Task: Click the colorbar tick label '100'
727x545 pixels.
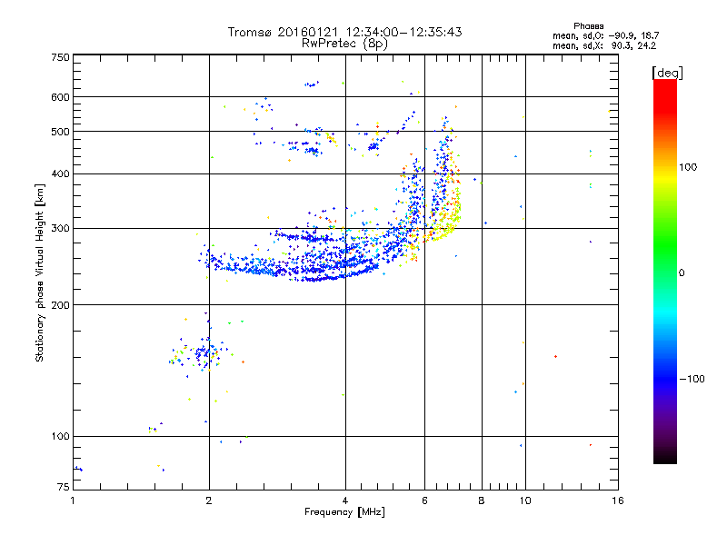Action: (688, 167)
